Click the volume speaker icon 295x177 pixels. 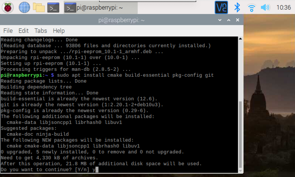pos(265,7)
